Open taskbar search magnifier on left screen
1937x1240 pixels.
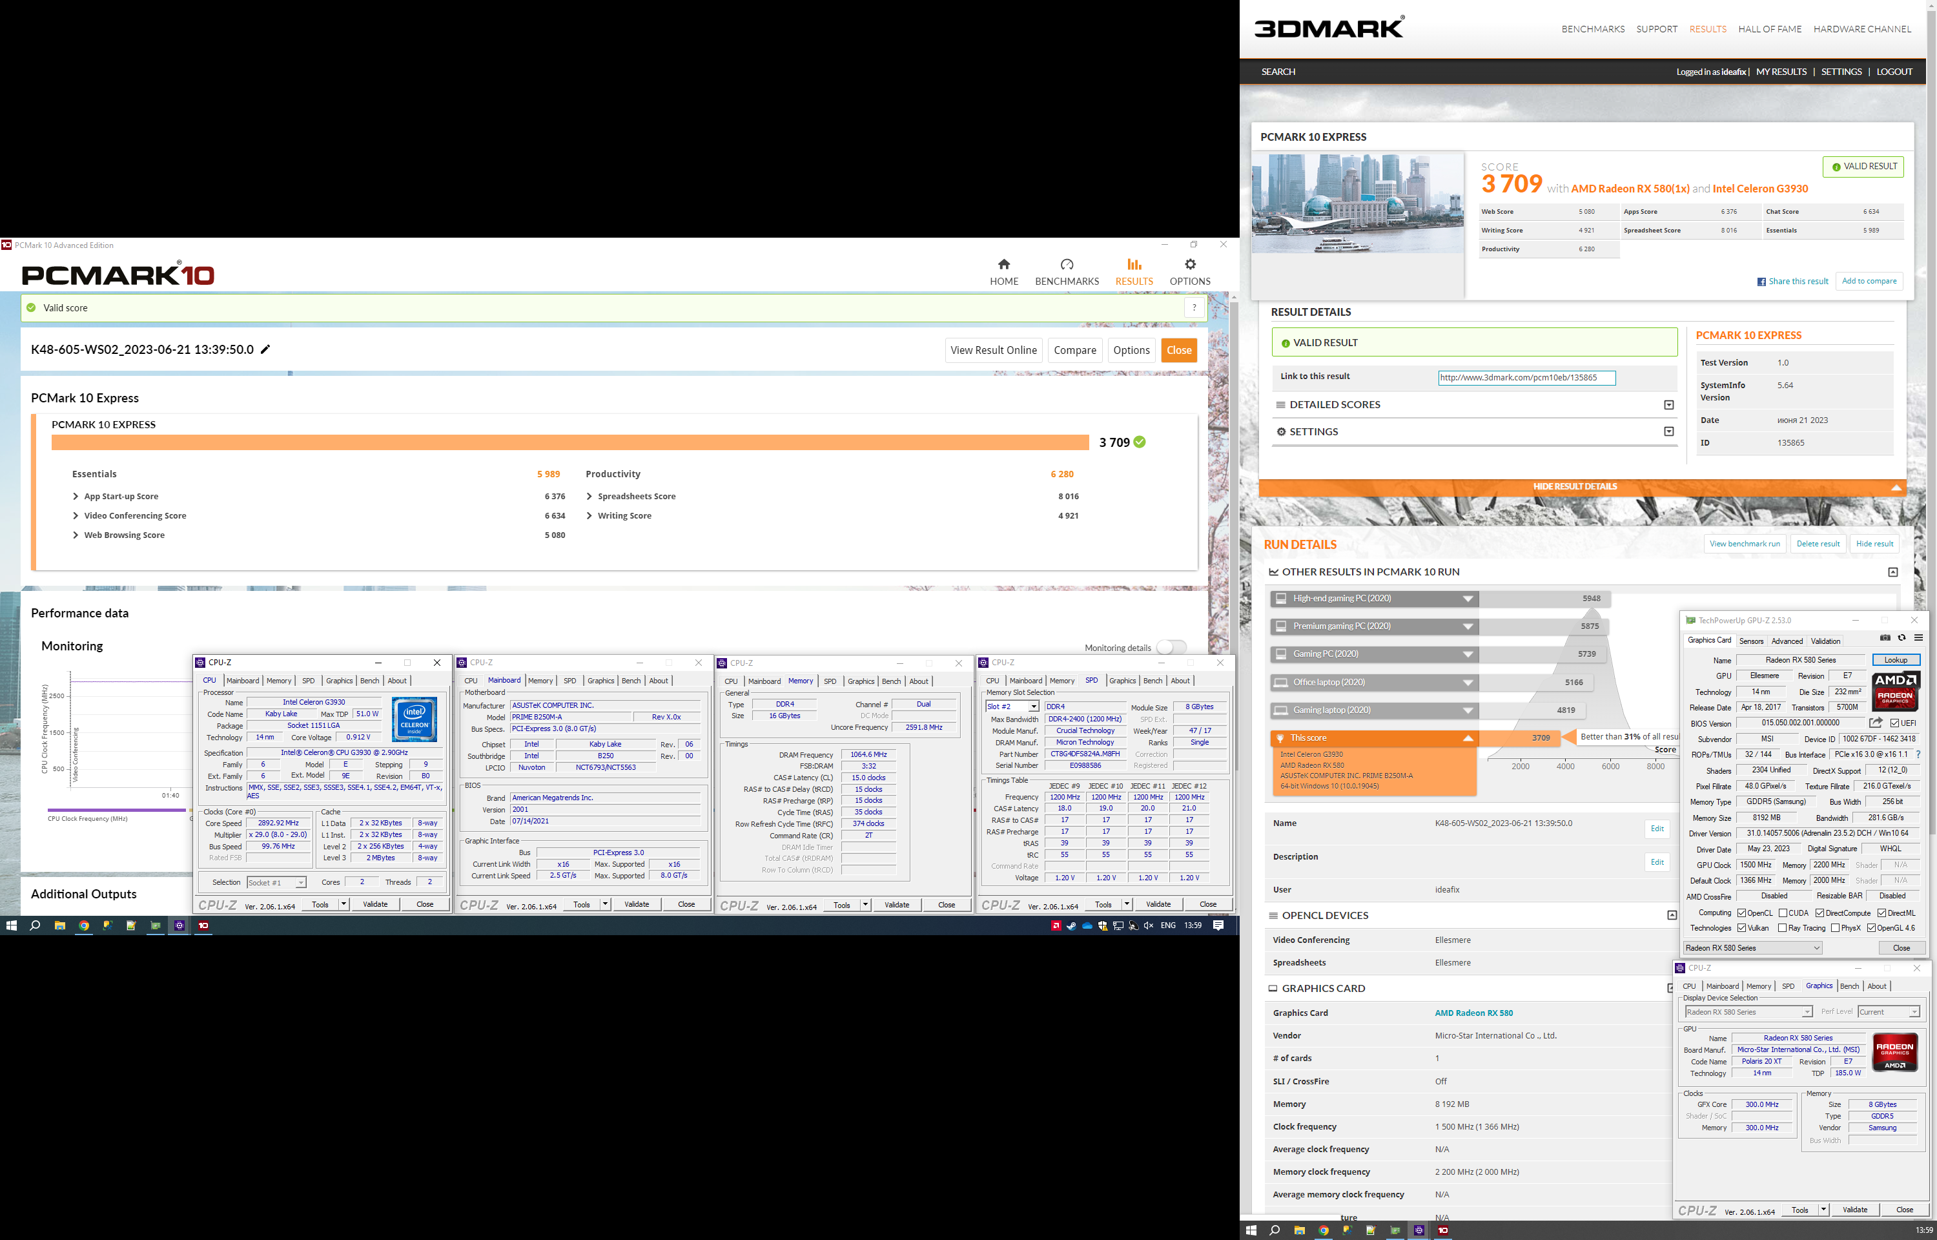[36, 925]
